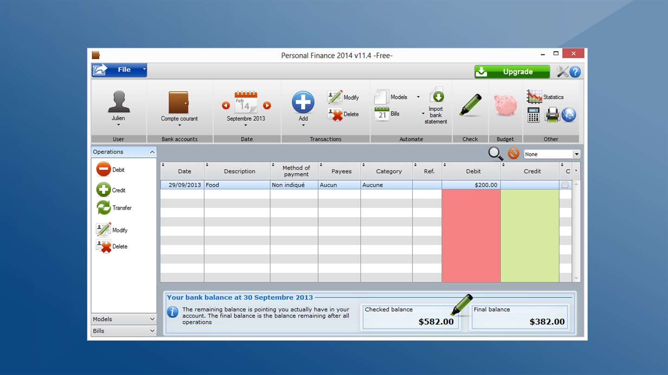The width and height of the screenshot is (668, 375).
Task: Open Bills in the Automate group
Action: click(x=387, y=114)
